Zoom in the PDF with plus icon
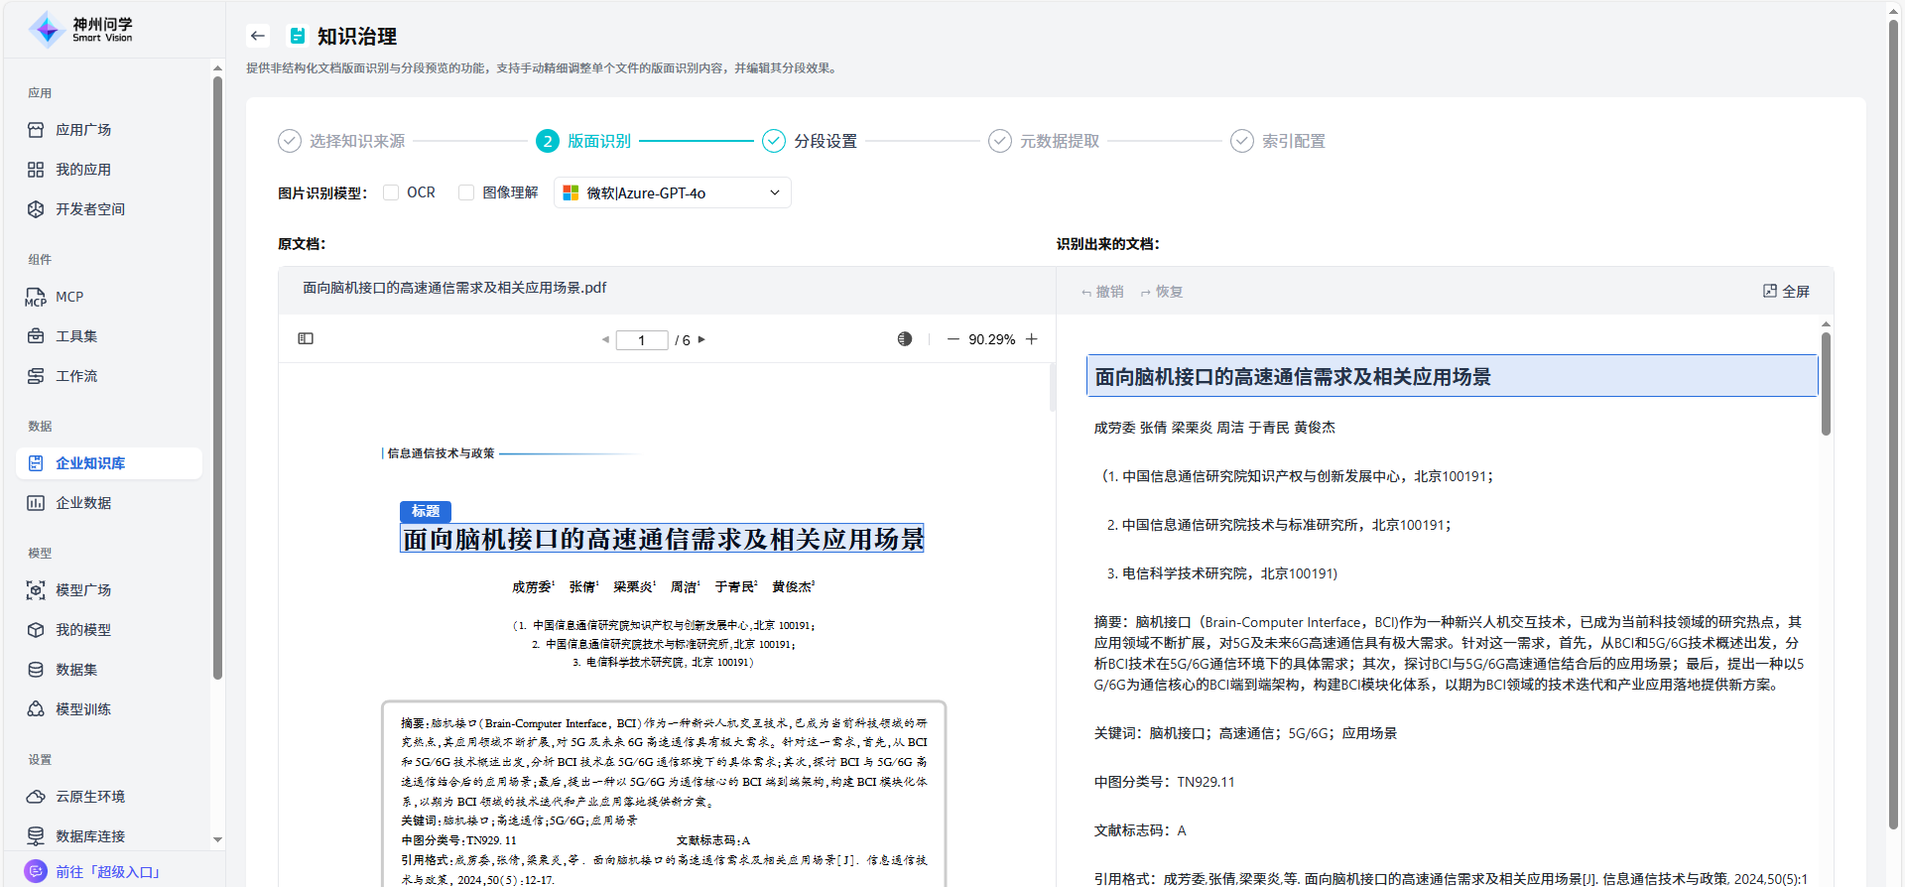Screen dimensions: 1905x887 click(x=1032, y=339)
